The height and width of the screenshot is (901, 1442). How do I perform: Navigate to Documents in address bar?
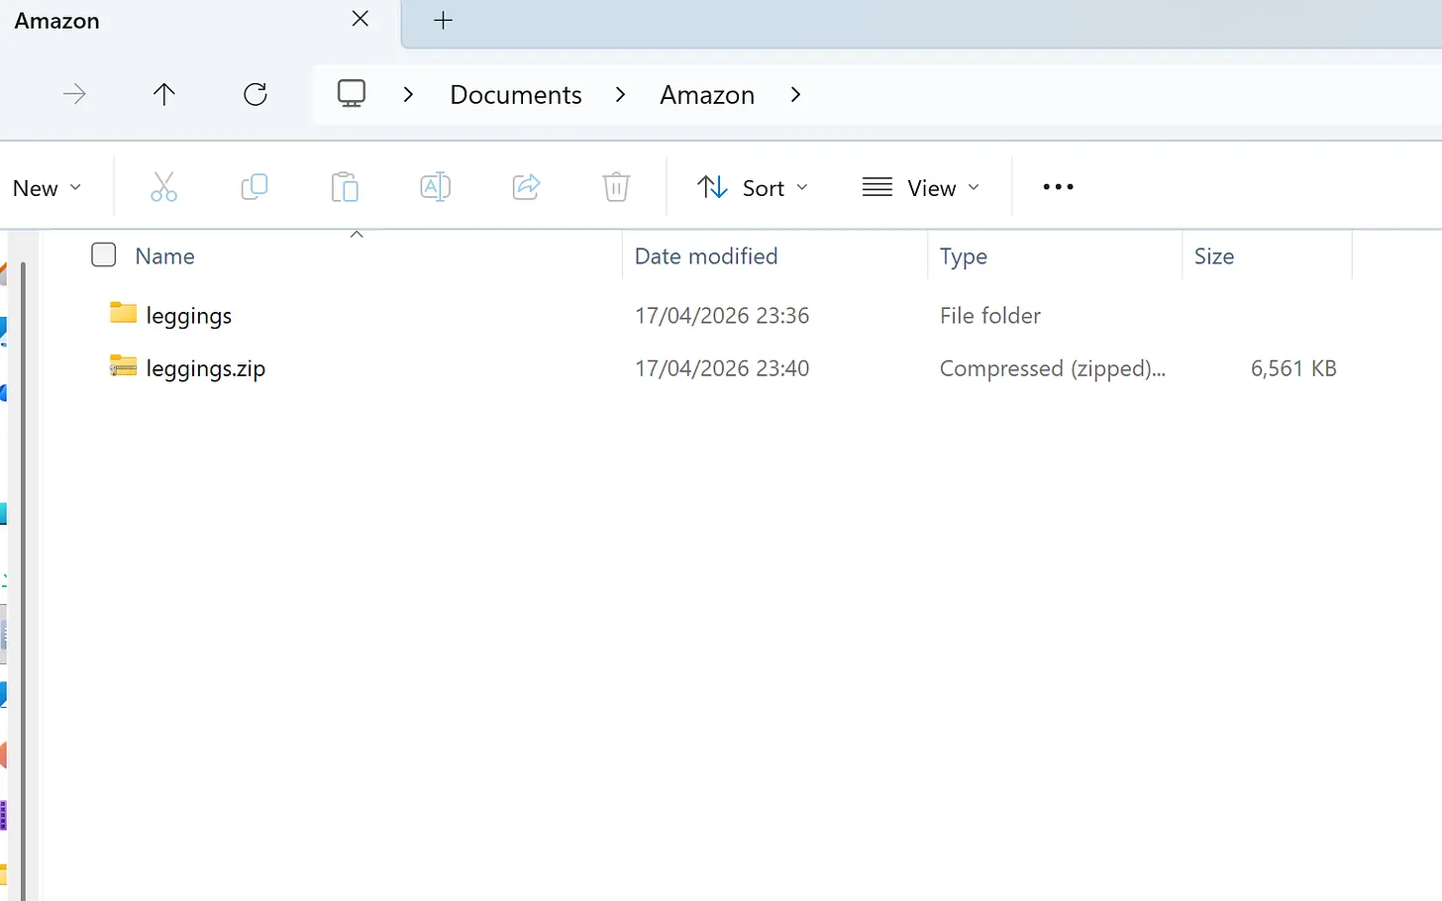[x=515, y=95]
